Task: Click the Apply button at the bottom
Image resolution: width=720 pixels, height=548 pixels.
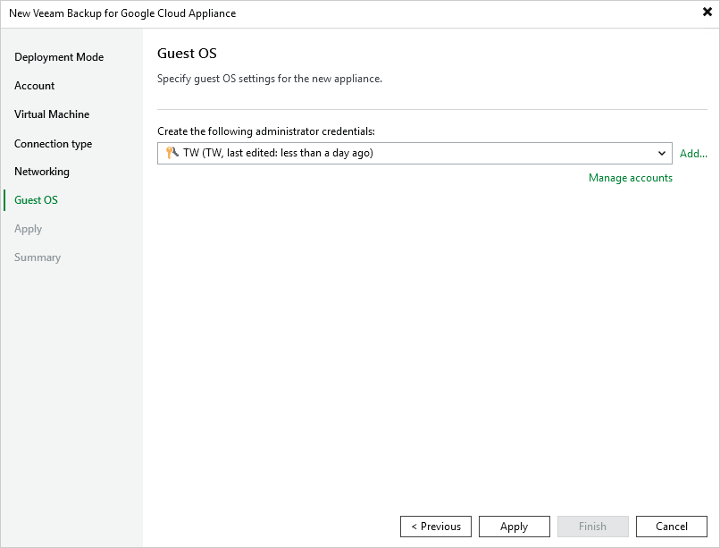Action: coord(515,527)
